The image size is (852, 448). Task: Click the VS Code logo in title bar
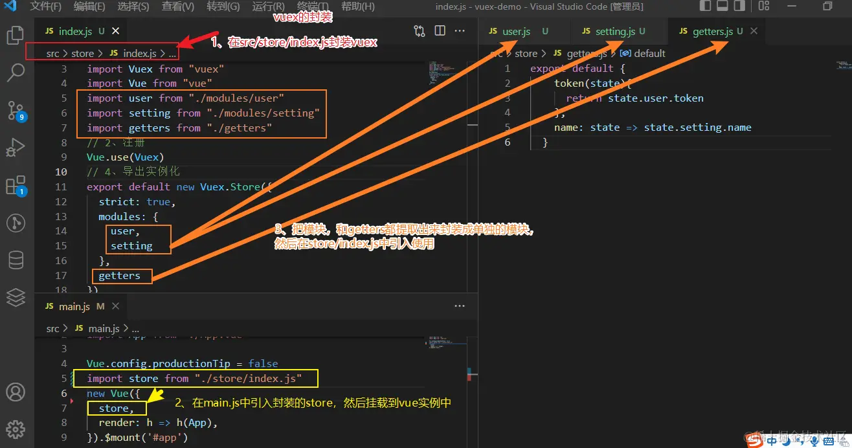(x=11, y=6)
